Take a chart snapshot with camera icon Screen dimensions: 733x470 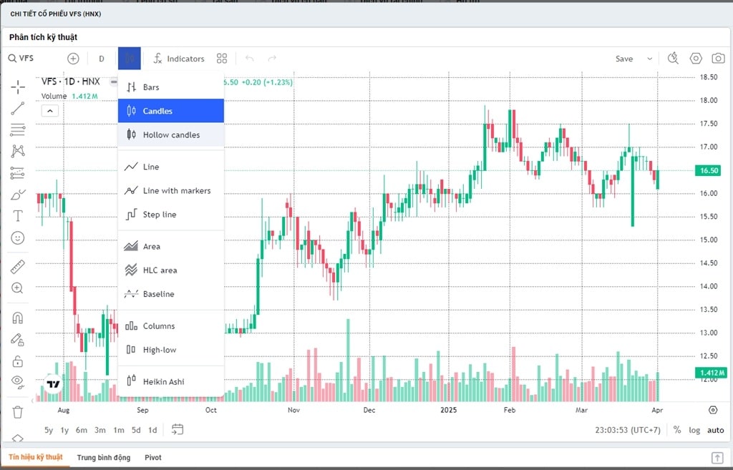[x=717, y=59]
